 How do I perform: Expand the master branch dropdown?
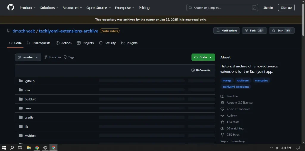click(28, 57)
